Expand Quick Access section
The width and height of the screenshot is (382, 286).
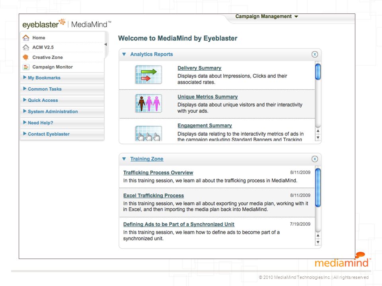(x=62, y=100)
